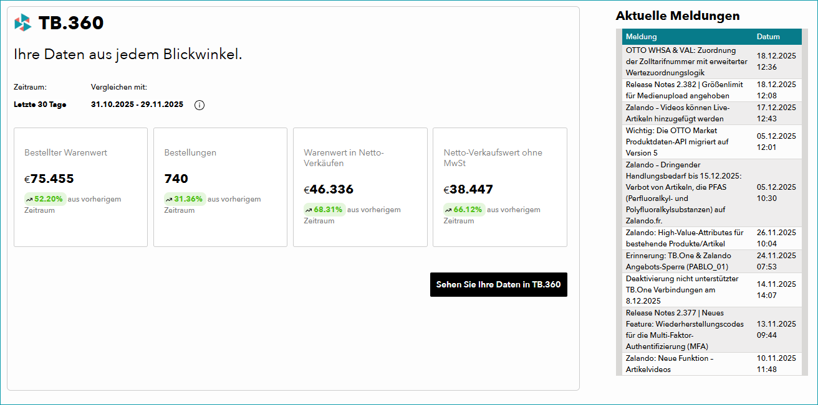Open Release Notes 2.377 MFA message
Screen dimensions: 818x405
[685, 330]
